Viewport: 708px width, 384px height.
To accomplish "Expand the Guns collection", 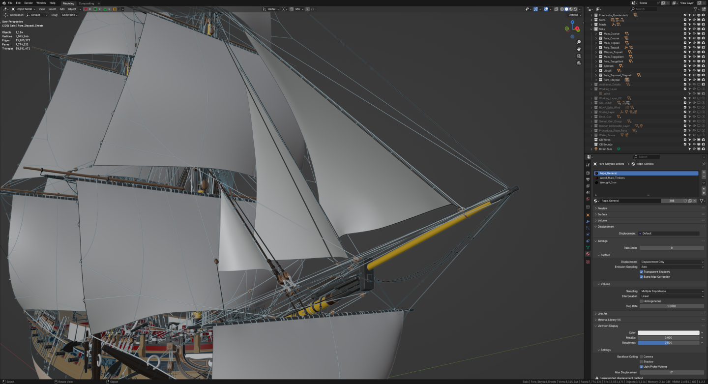I will coord(591,20).
